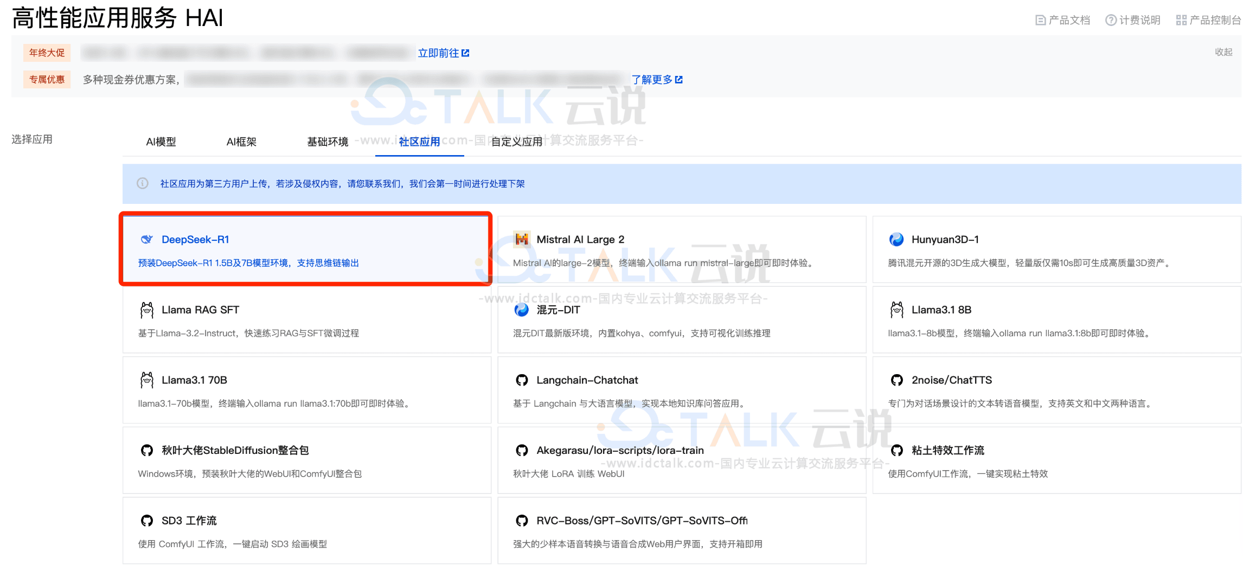Select the 粘土特效工作流 title
The width and height of the screenshot is (1243, 571).
[948, 450]
